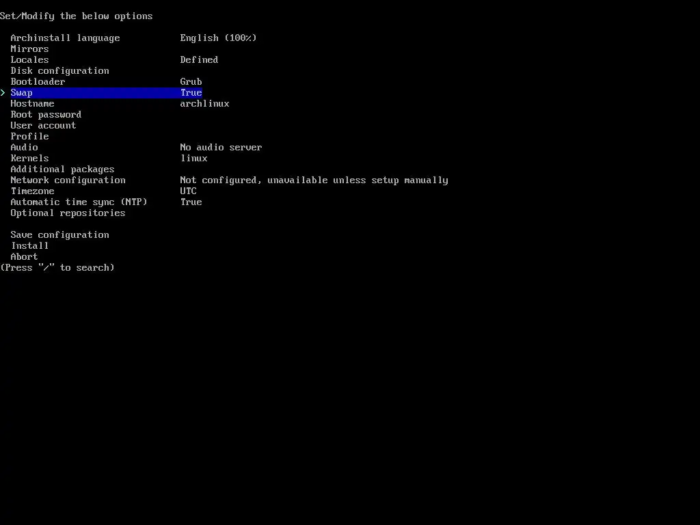
Task: Click the 'Not configured, unavailable unless setup manually' text
Action: [x=314, y=180]
